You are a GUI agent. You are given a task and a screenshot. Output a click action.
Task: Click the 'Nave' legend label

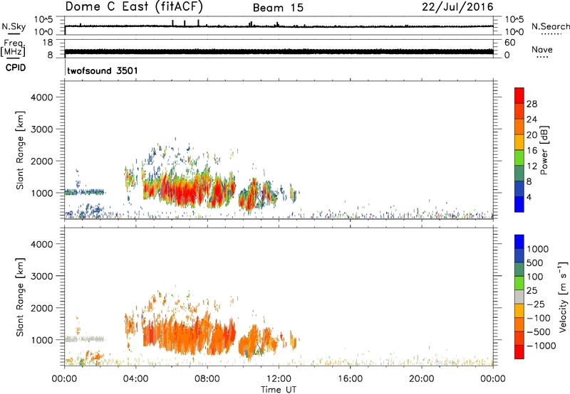click(x=542, y=50)
